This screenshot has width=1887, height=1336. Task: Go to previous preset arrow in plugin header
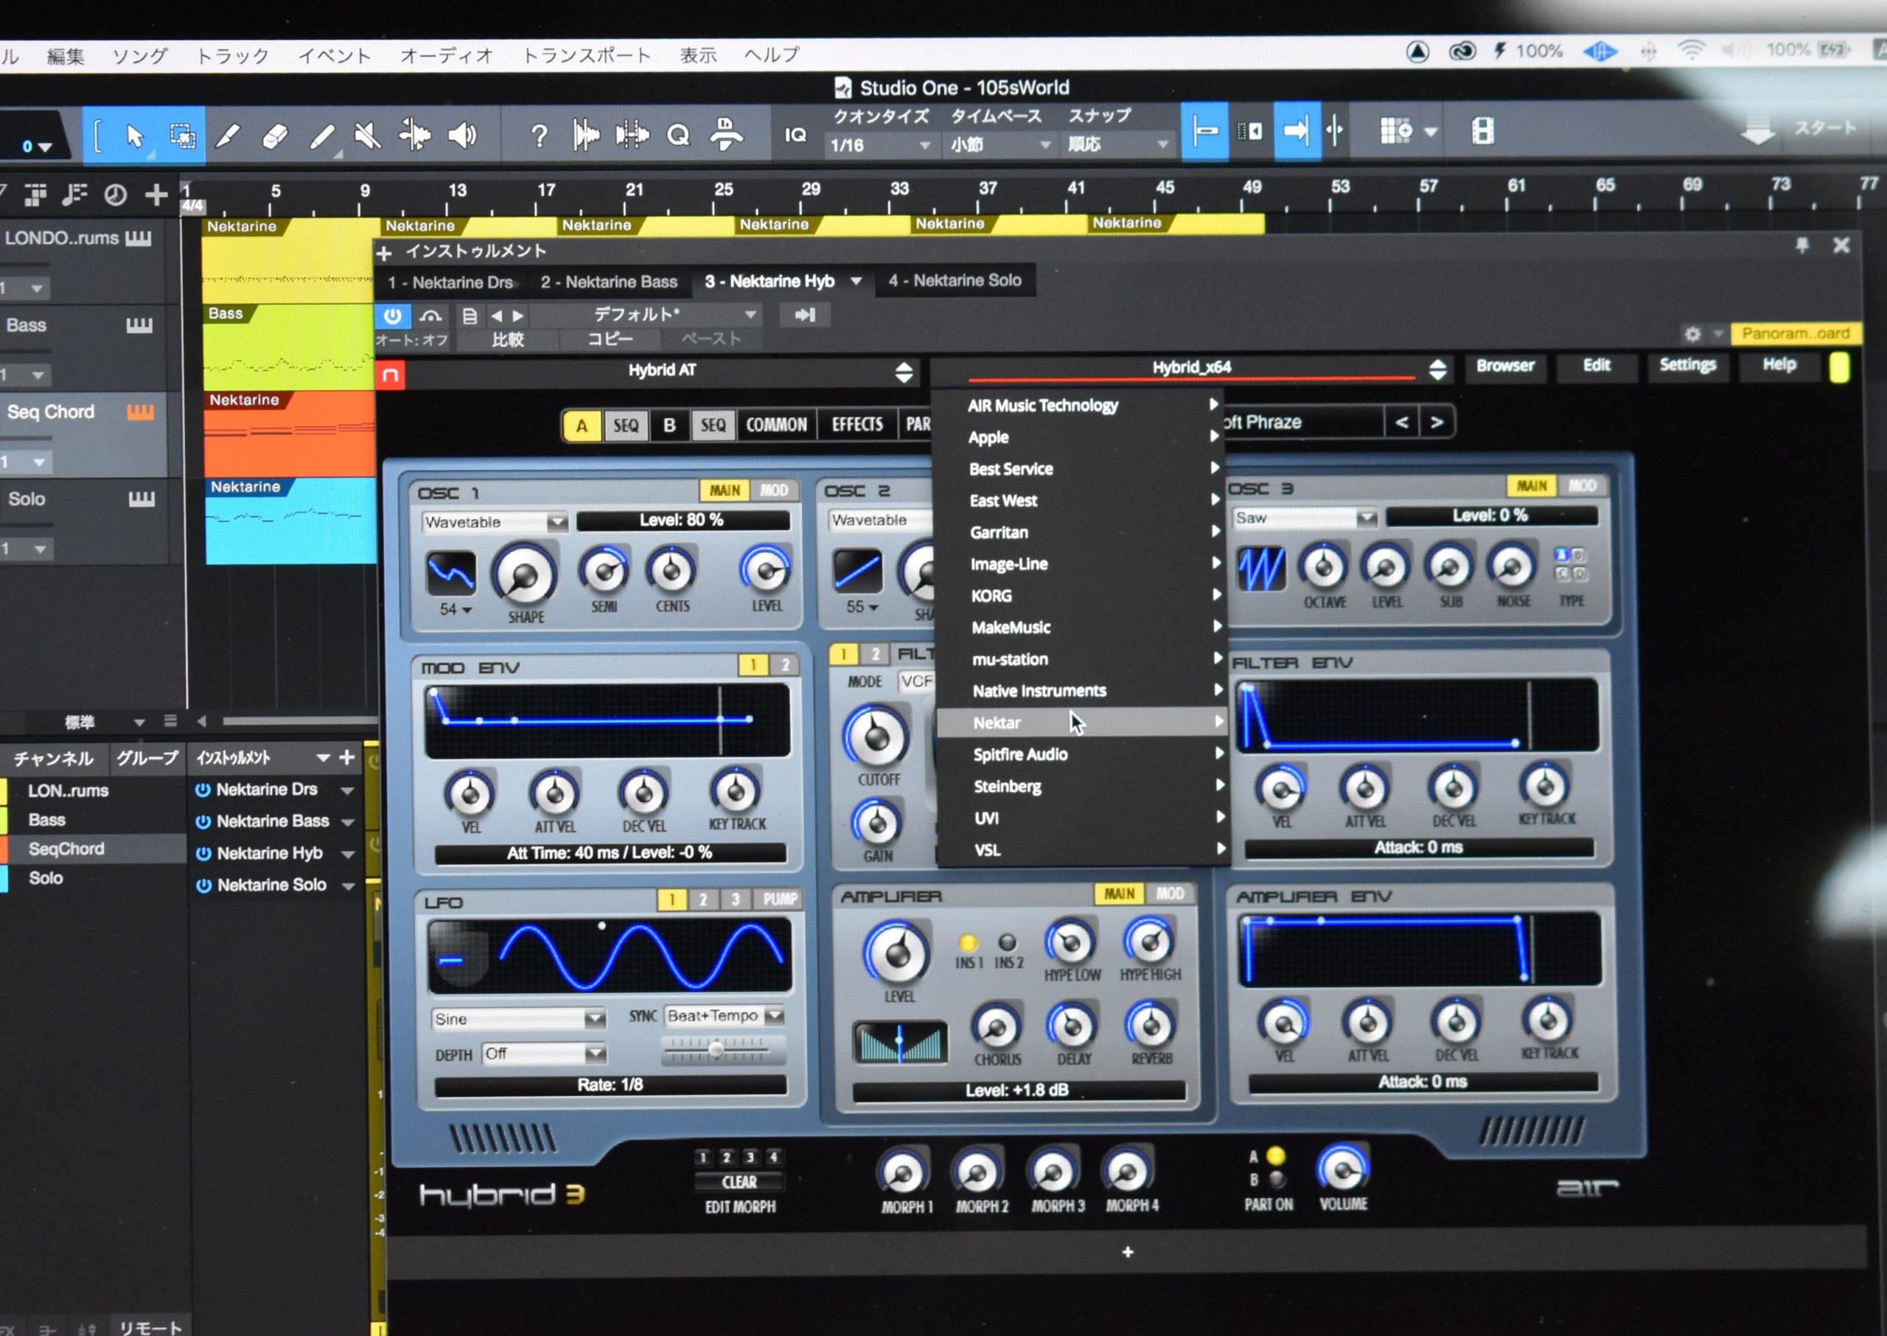pos(497,316)
